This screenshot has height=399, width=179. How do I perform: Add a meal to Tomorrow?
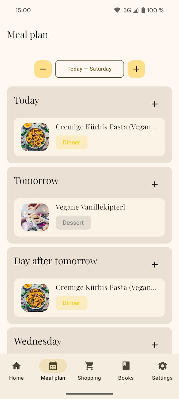click(155, 184)
